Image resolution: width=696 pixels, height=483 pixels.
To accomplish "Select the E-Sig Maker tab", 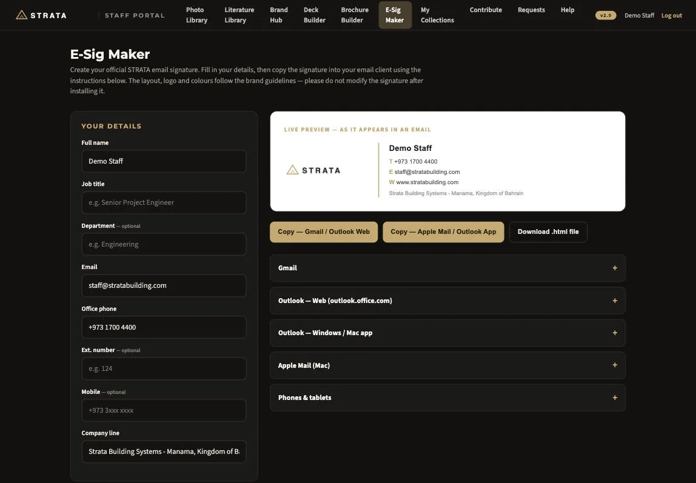I will point(395,15).
